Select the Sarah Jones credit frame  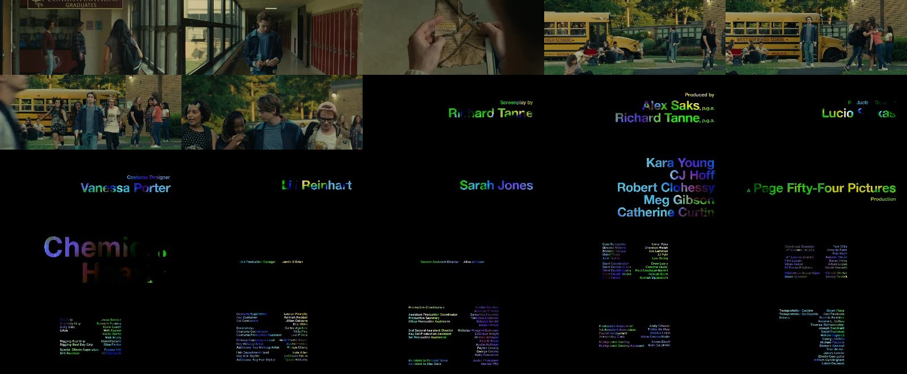453,187
